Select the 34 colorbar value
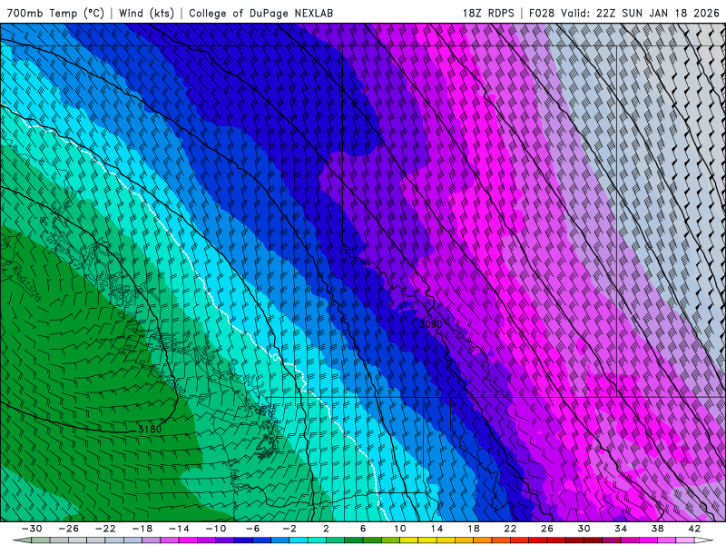Image resolution: width=726 pixels, height=545 pixels. (621, 529)
